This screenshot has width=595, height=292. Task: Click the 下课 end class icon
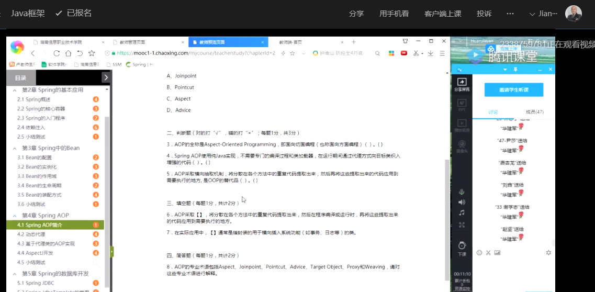pyautogui.click(x=462, y=249)
